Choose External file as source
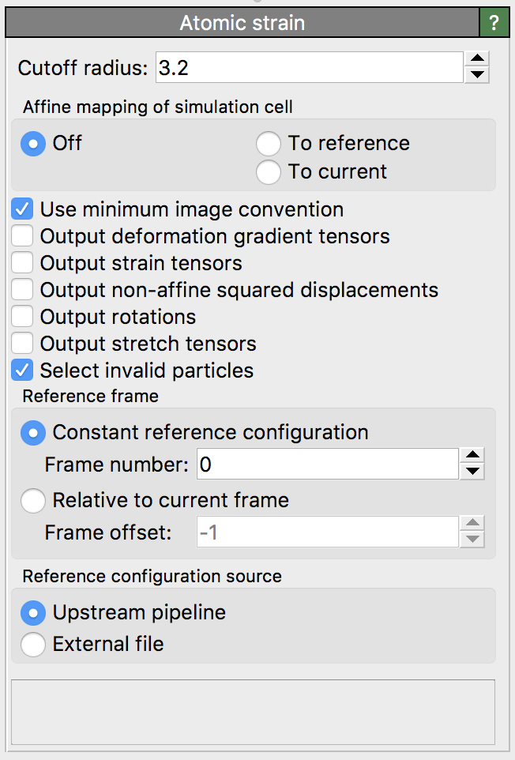 33,645
